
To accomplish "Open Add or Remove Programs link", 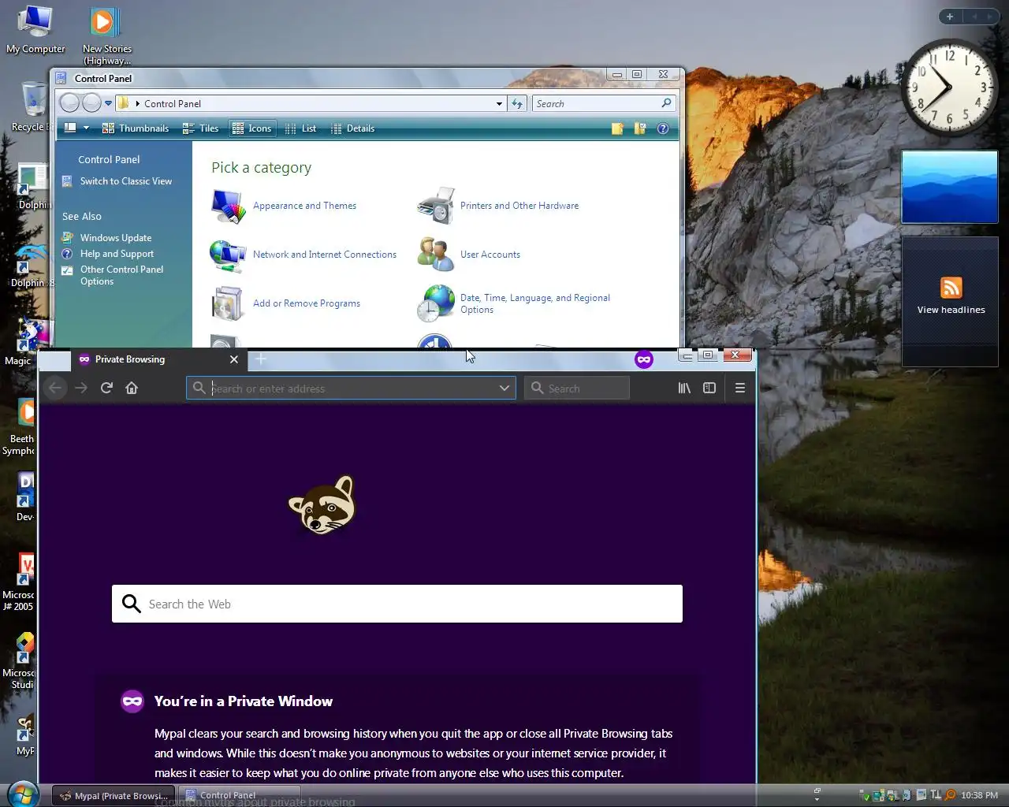I will click(307, 303).
